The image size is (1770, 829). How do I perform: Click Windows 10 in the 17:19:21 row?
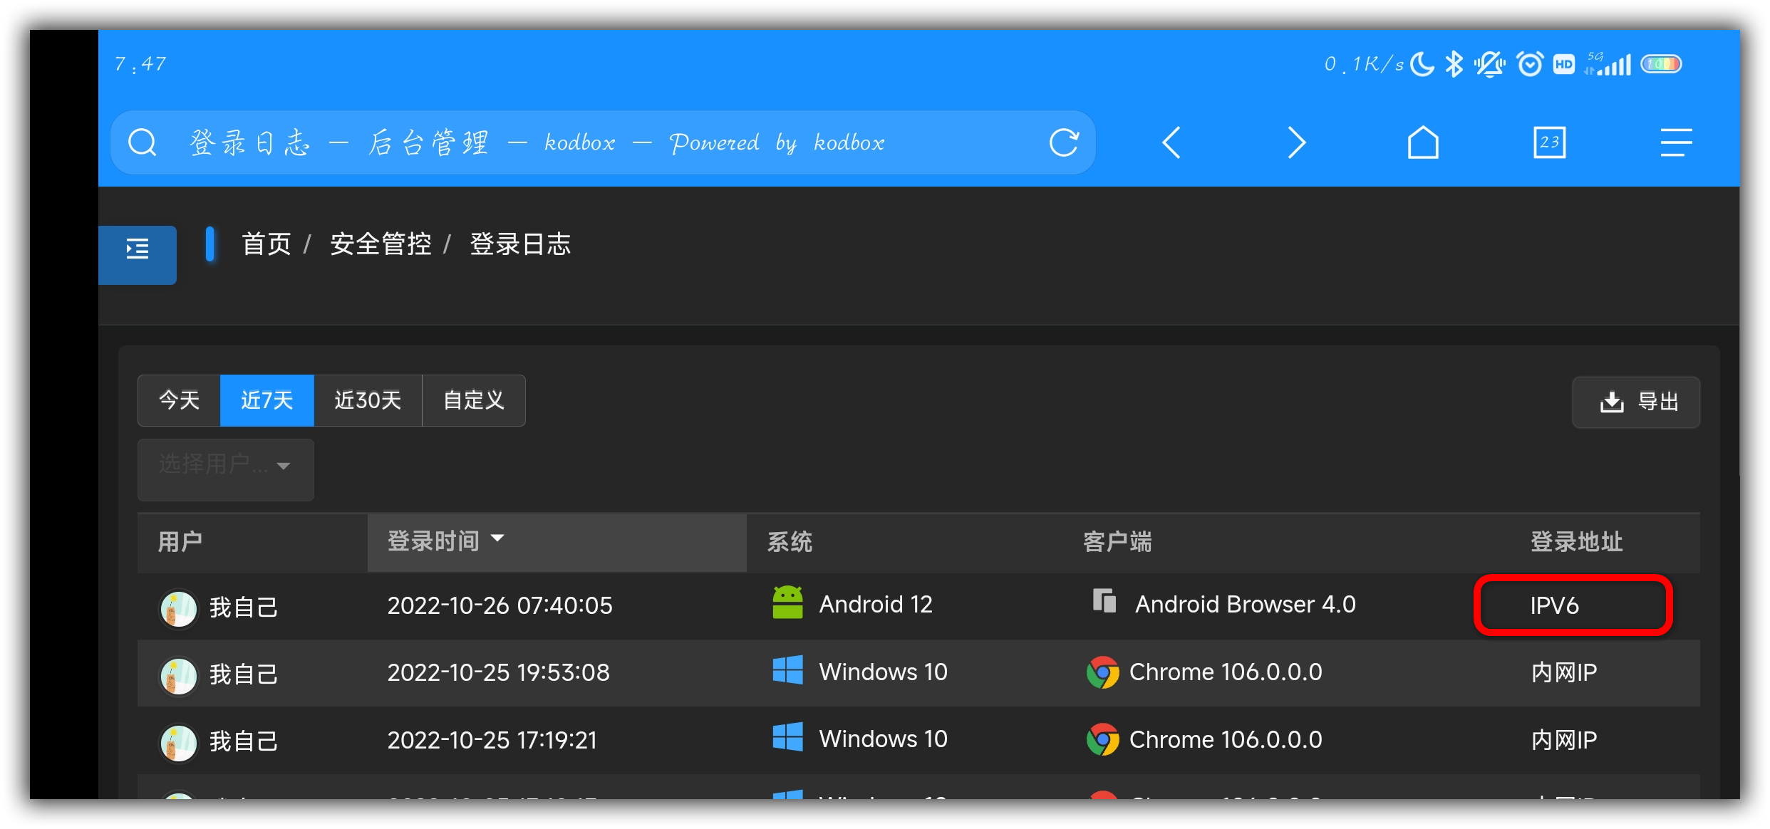click(x=883, y=739)
